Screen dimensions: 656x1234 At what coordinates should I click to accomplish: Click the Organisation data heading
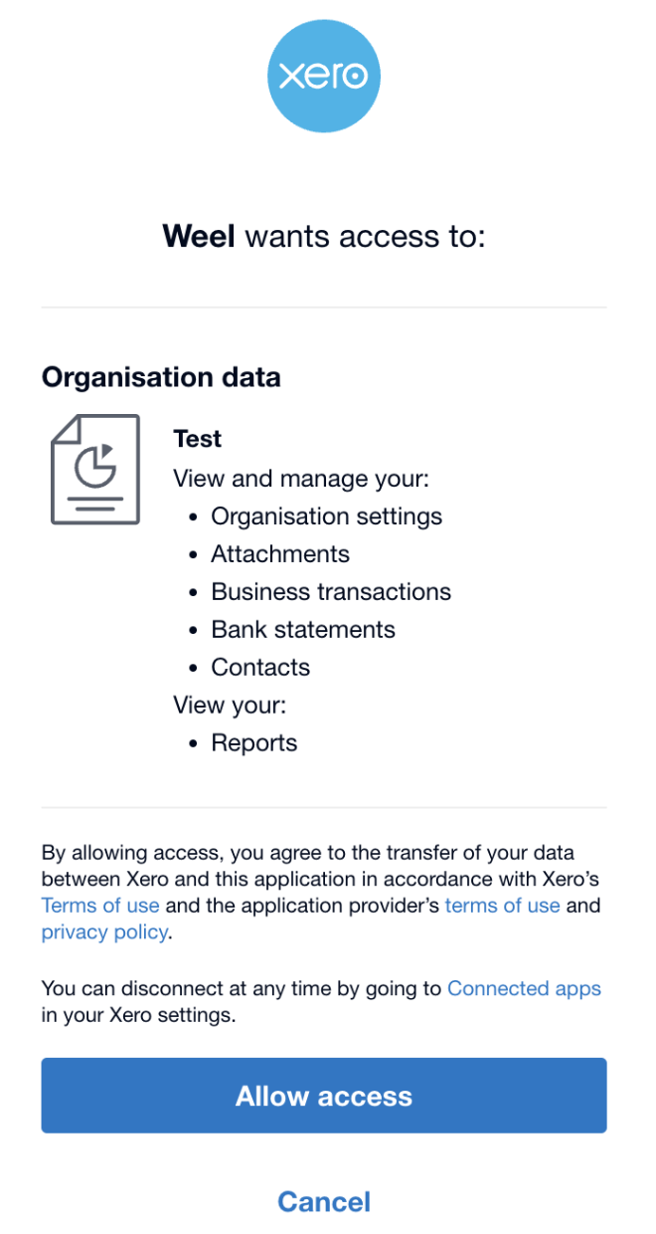coord(161,377)
